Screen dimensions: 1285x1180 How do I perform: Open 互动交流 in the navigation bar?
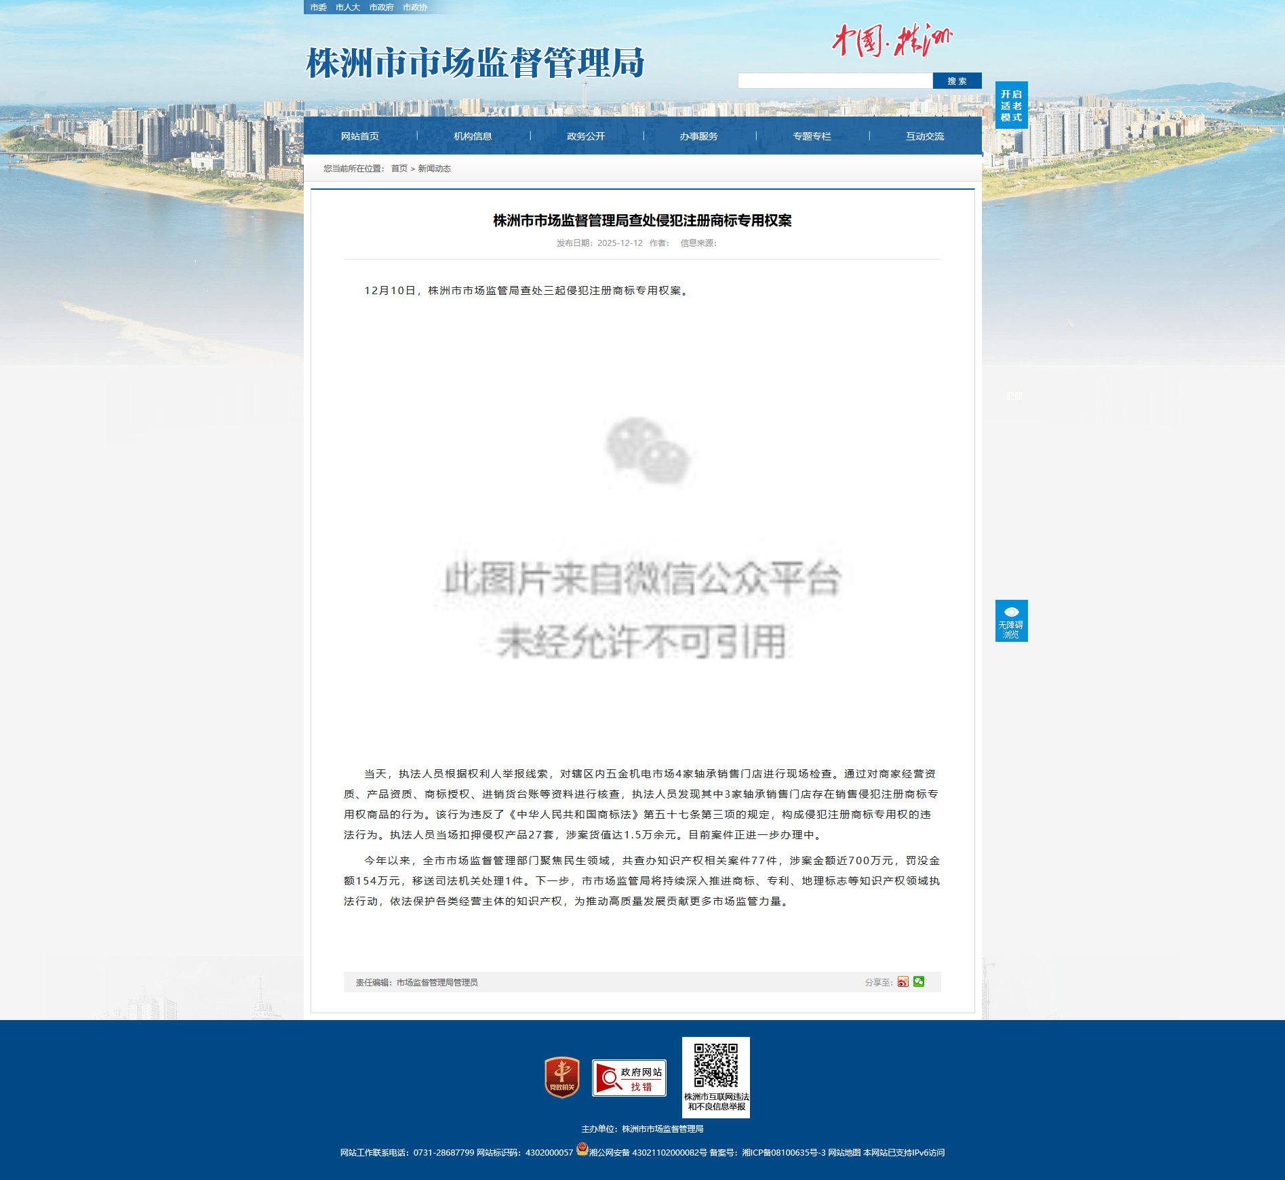pos(924,136)
